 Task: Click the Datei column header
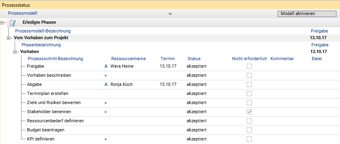[317, 59]
